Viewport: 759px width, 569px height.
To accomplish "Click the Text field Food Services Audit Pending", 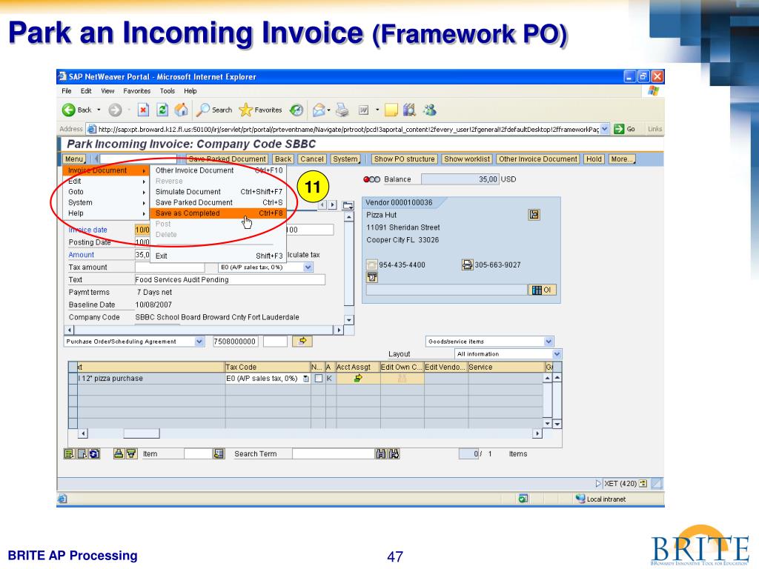I will coord(230,279).
